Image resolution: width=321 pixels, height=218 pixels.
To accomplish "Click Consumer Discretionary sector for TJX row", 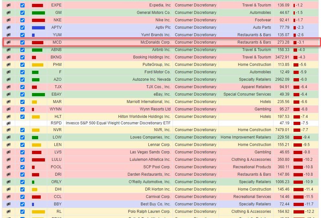I will [196, 87].
